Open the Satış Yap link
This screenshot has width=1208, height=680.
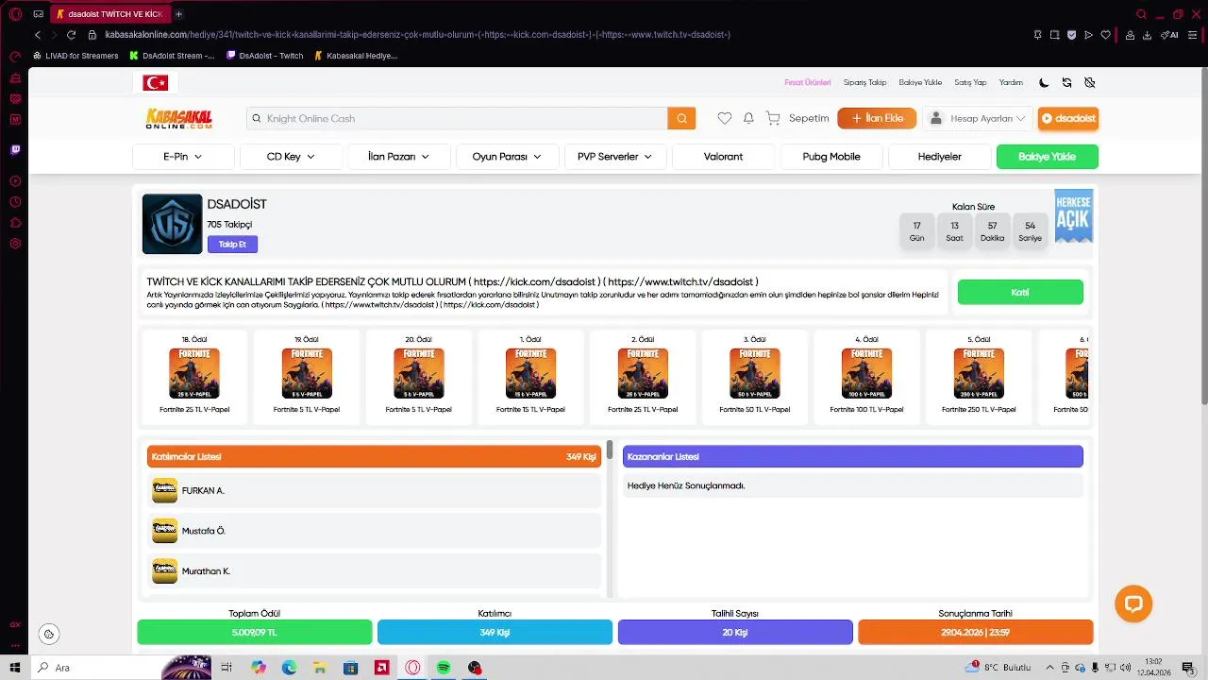pyautogui.click(x=970, y=82)
